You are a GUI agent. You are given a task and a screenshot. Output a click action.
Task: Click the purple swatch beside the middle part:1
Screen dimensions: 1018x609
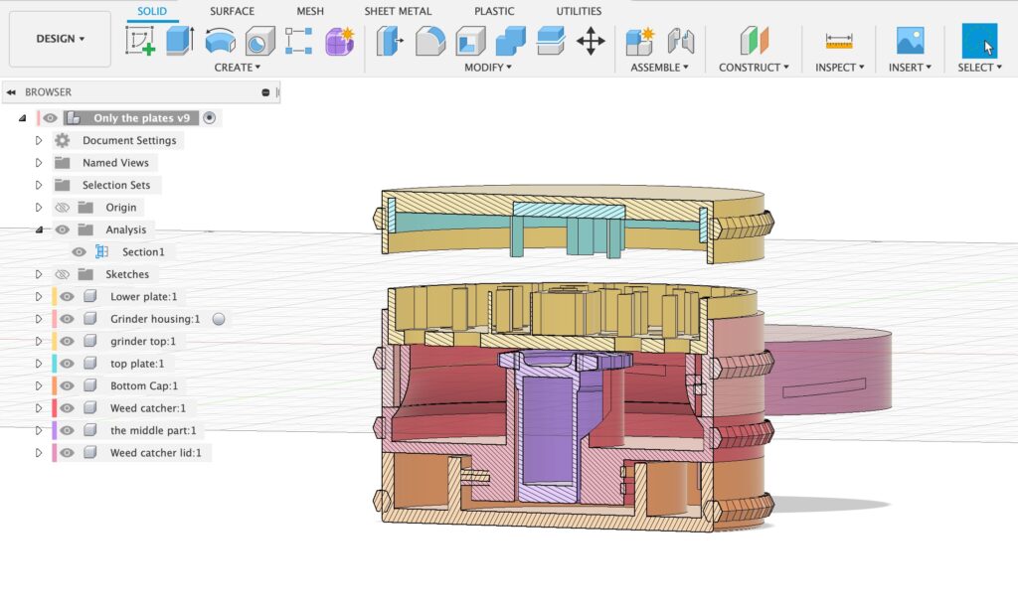[x=54, y=431]
